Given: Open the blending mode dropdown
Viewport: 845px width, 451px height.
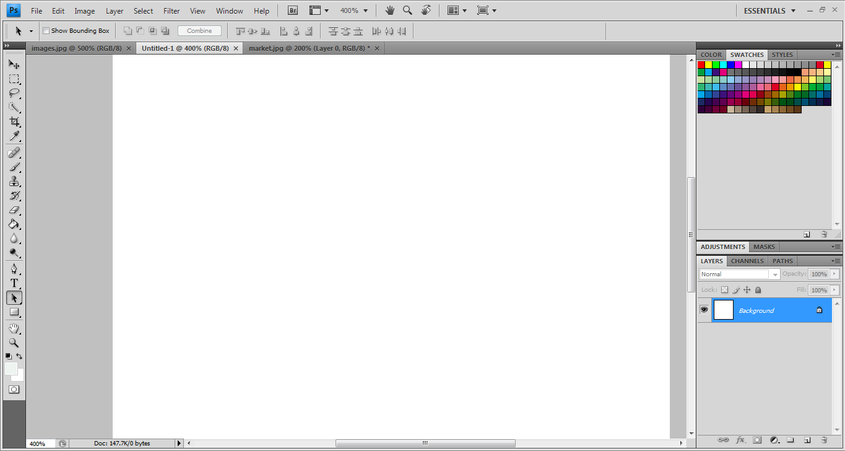Looking at the screenshot, I should click(x=774, y=274).
